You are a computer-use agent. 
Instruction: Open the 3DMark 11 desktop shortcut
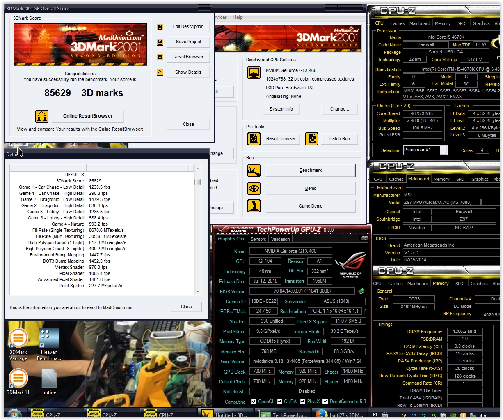coord(18,382)
